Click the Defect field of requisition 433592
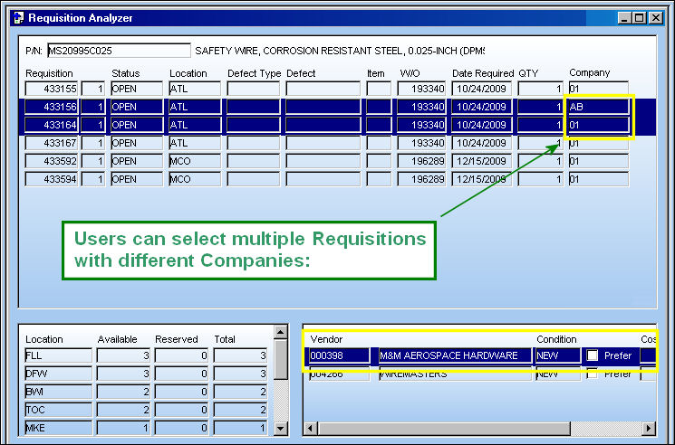The height and width of the screenshot is (445, 675). (323, 161)
